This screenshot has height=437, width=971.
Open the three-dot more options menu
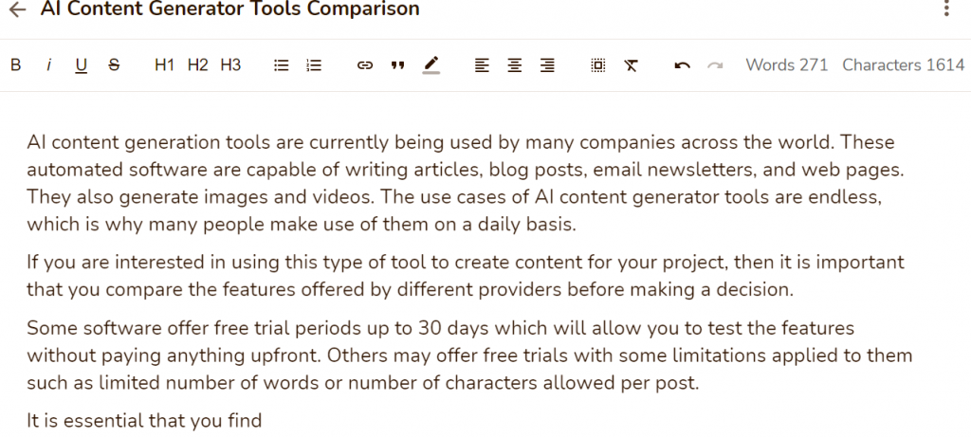945,8
